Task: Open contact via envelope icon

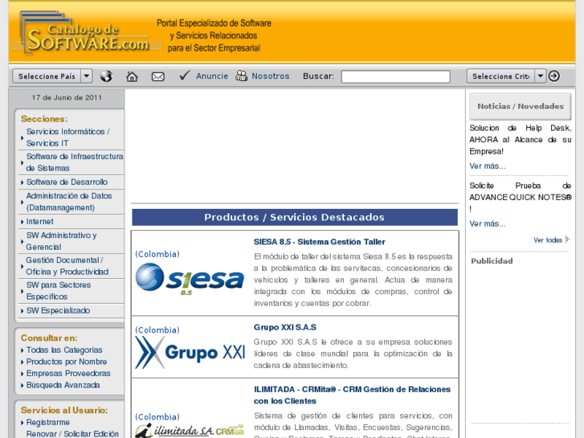Action: pos(158,76)
